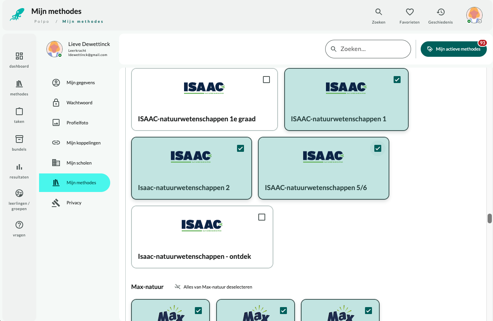This screenshot has width=493, height=321.
Task: Open Profielfoto menu item
Action: tap(75, 123)
